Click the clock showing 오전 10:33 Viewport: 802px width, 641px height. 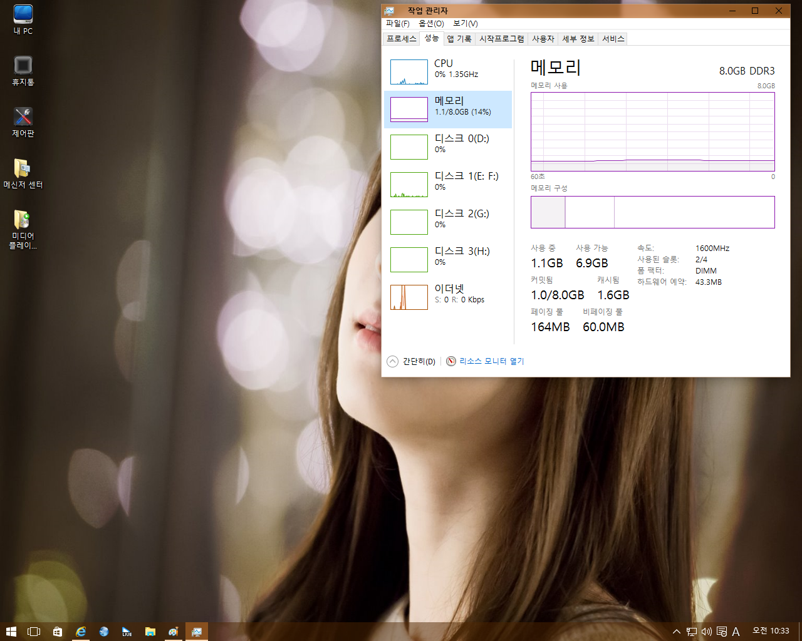(771, 631)
